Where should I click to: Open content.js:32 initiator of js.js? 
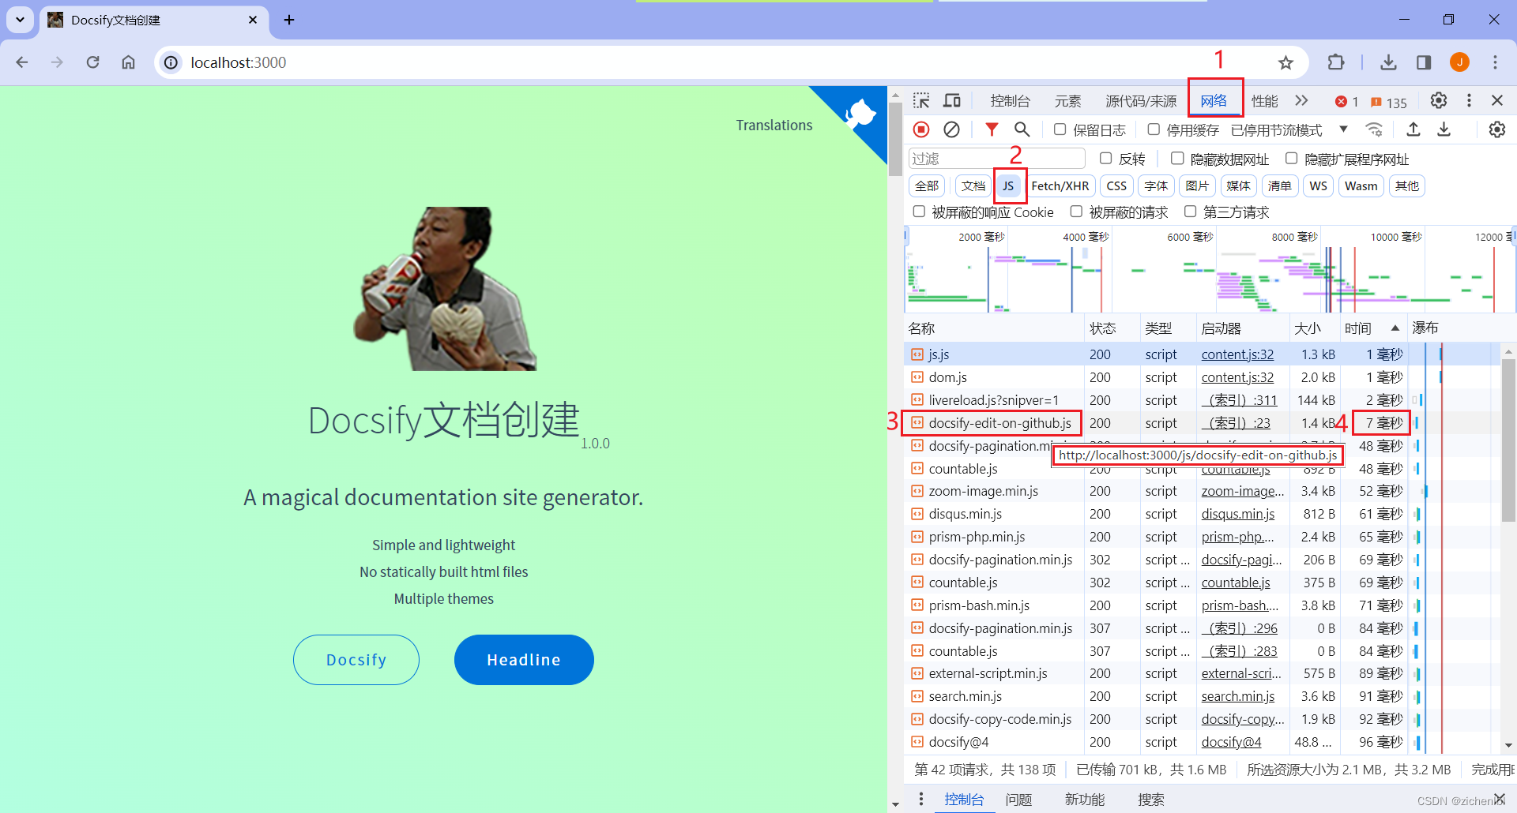pos(1237,354)
